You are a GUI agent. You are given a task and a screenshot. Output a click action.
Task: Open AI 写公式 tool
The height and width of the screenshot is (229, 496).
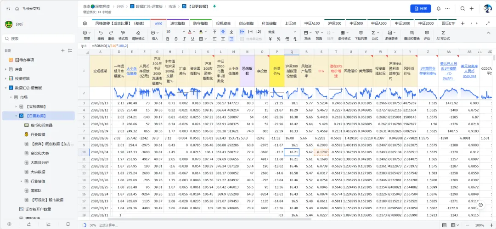[x=443, y=35]
